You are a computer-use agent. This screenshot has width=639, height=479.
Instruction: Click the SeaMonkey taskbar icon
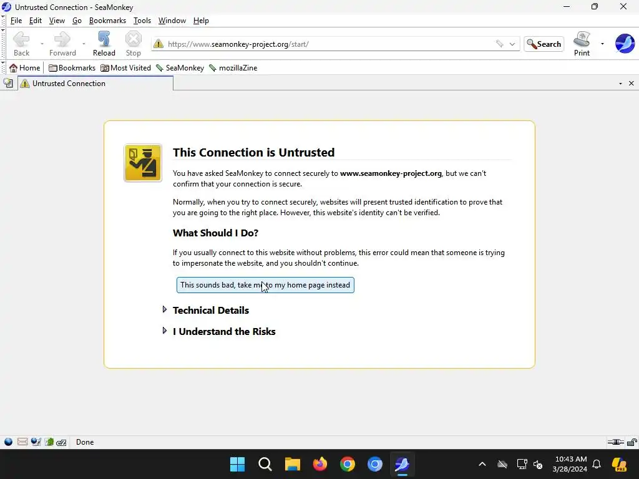[x=402, y=464]
